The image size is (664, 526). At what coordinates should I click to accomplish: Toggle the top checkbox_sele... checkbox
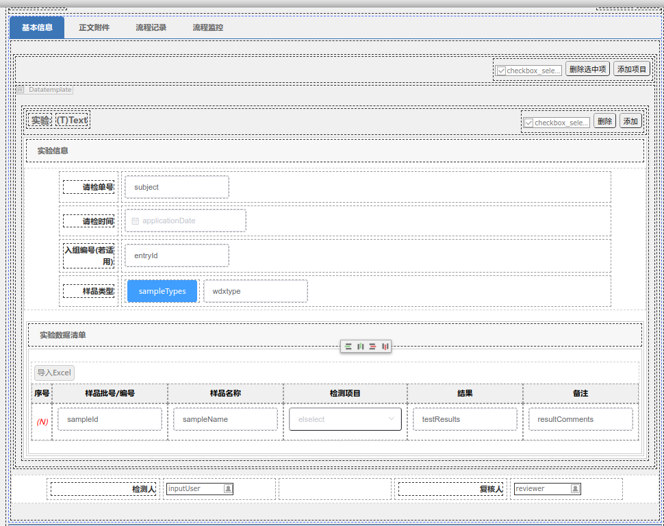[501, 71]
